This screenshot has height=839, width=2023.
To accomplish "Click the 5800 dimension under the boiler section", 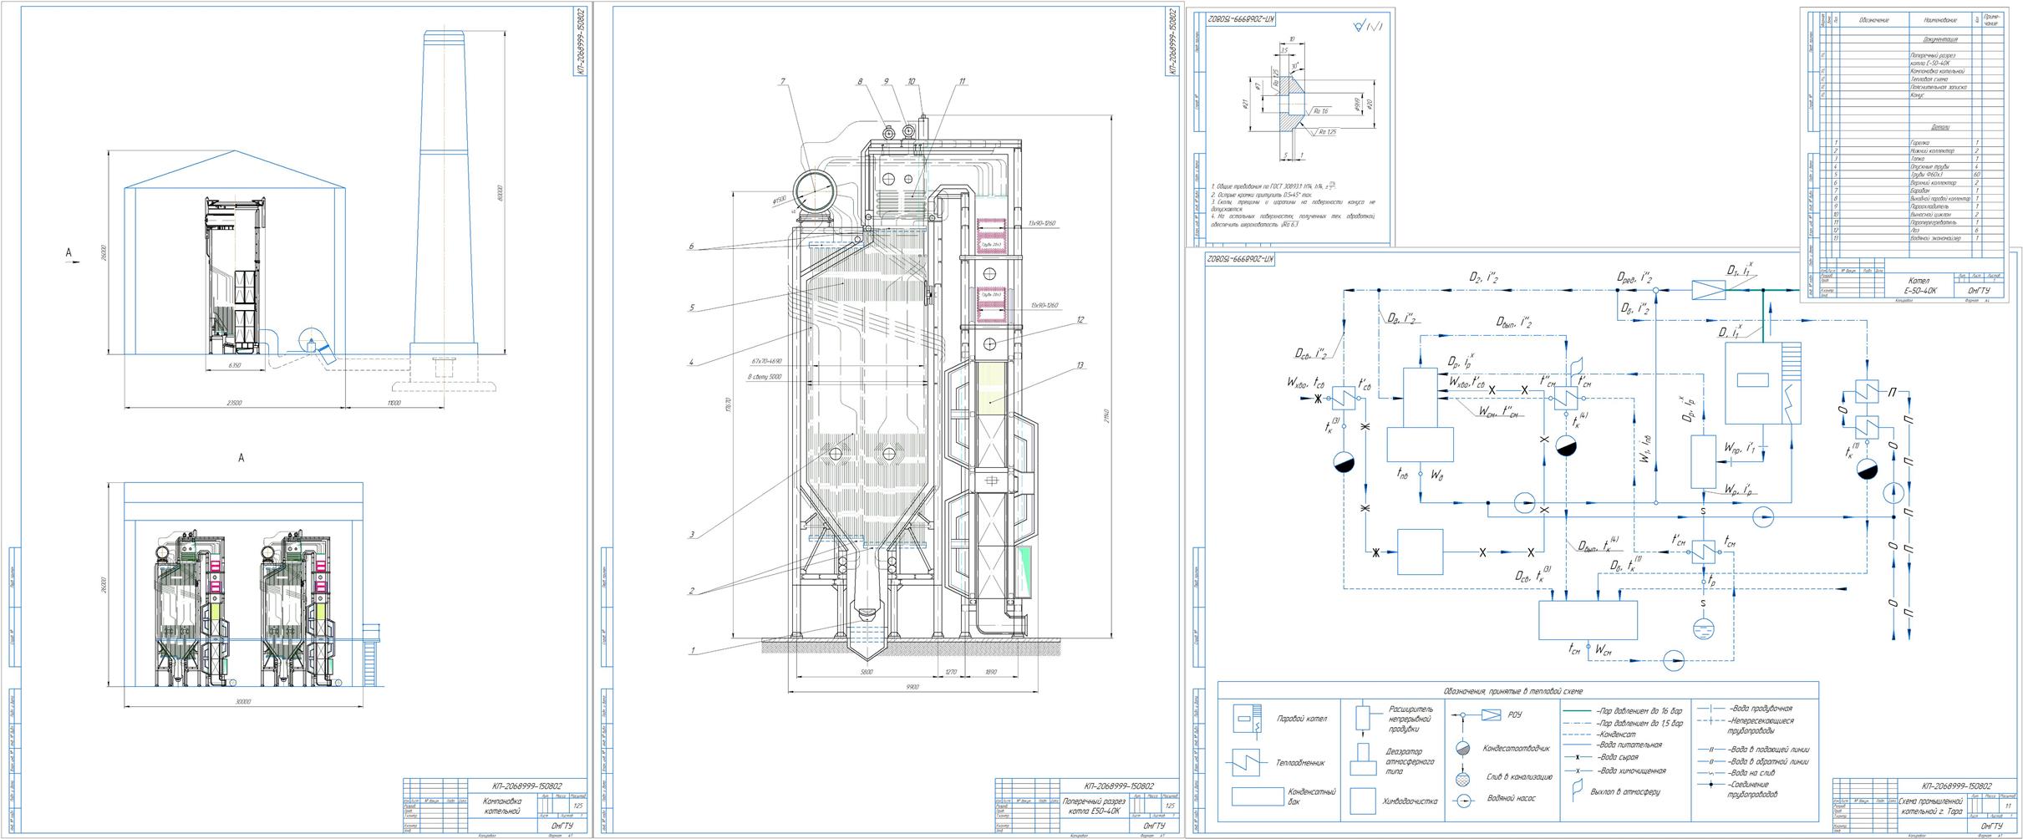I will (x=866, y=672).
